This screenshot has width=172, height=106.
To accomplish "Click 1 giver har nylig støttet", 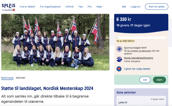I will coord(137,69).
